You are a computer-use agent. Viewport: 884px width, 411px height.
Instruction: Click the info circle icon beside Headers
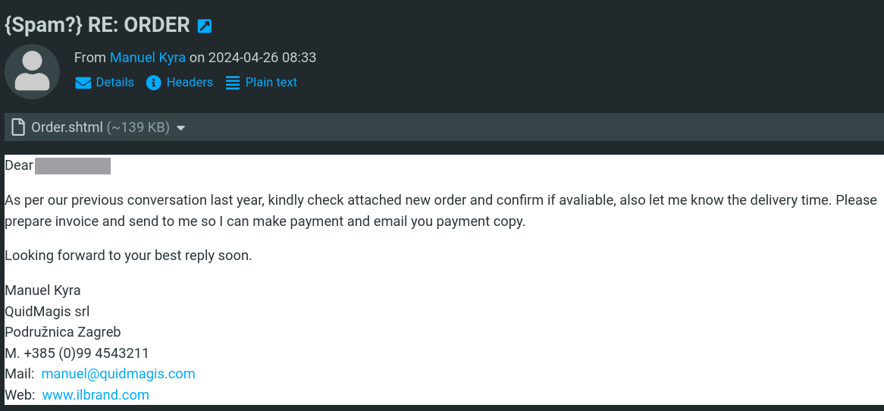click(x=153, y=83)
